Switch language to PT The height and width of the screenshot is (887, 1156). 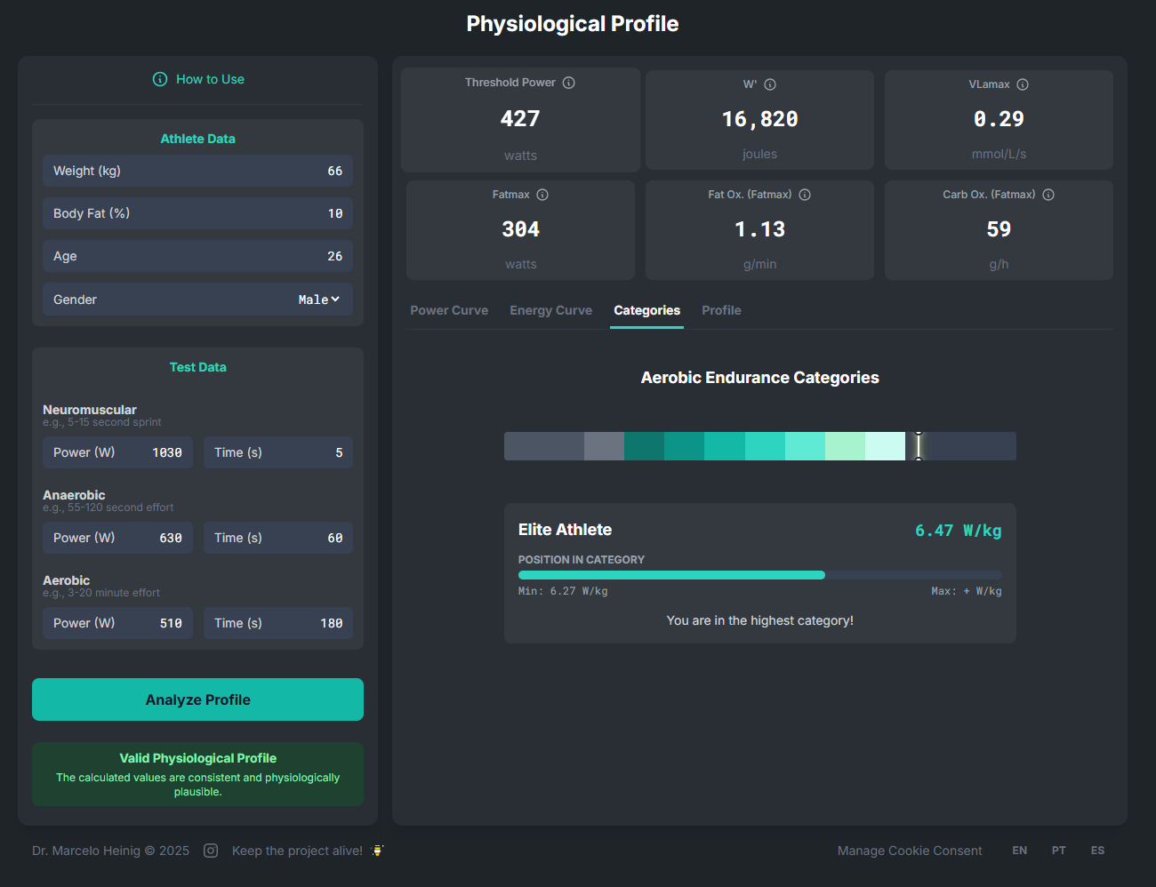(1058, 851)
